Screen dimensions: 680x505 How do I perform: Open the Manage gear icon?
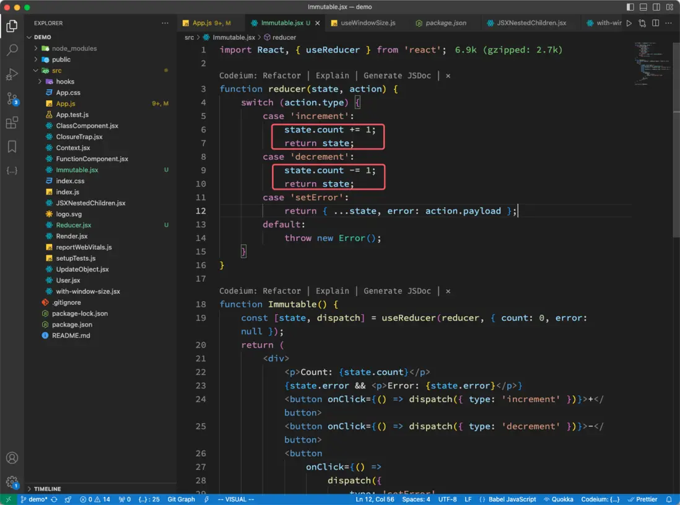pyautogui.click(x=12, y=481)
